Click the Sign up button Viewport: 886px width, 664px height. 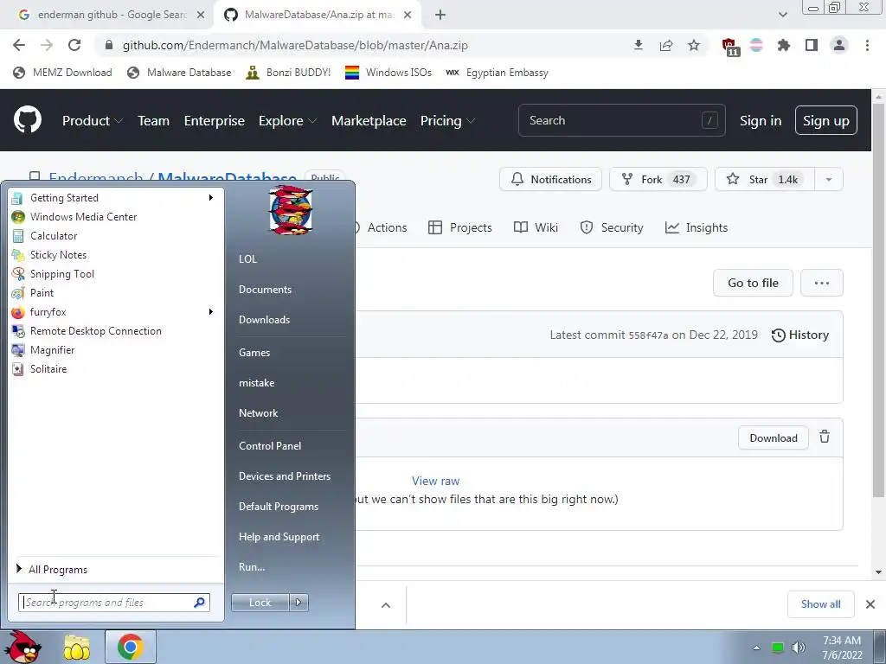point(825,120)
